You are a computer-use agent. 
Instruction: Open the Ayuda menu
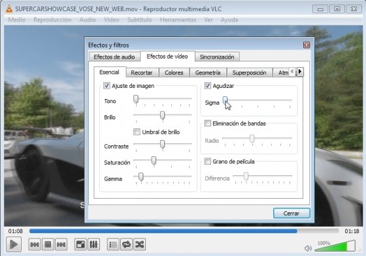(229, 20)
